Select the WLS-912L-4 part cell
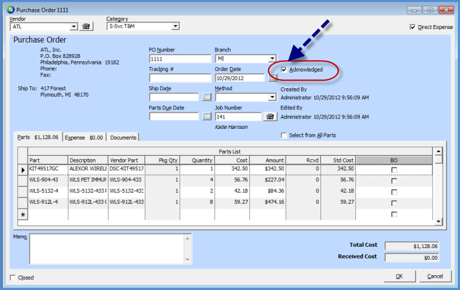The image size is (460, 290). click(x=48, y=202)
